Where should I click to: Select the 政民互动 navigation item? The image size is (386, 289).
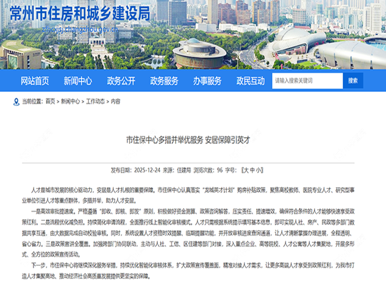click(x=250, y=81)
